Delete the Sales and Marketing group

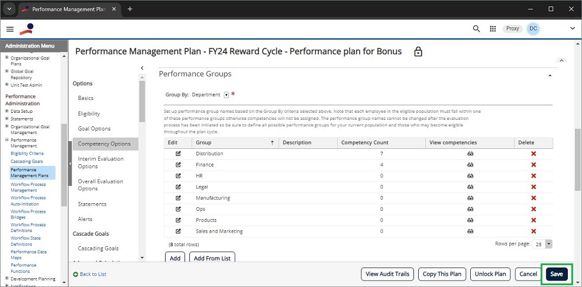[x=533, y=231]
